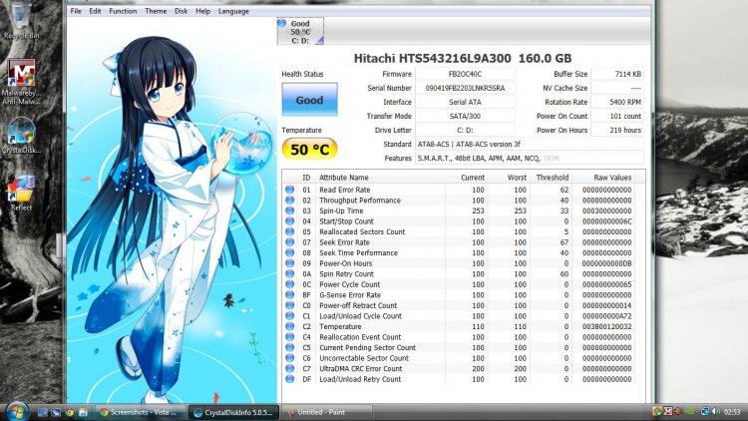Open the Edit menu
This screenshot has height=421, width=748.
pos(95,11)
